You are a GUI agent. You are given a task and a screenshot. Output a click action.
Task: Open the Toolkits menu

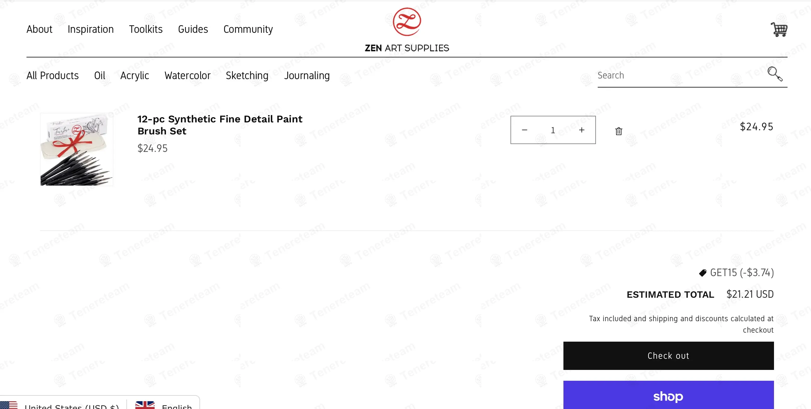[x=146, y=29]
